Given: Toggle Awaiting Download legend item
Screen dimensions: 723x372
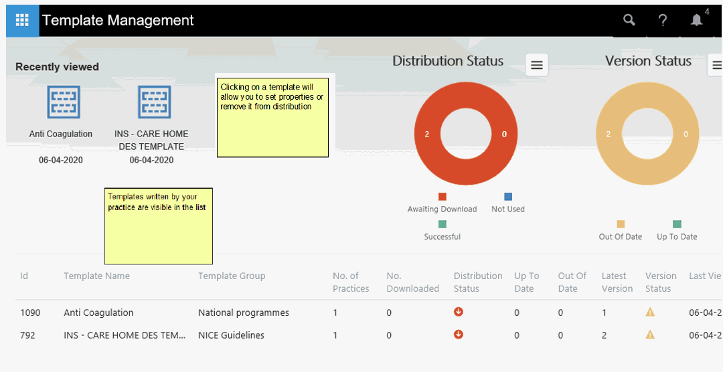Looking at the screenshot, I should 442,203.
